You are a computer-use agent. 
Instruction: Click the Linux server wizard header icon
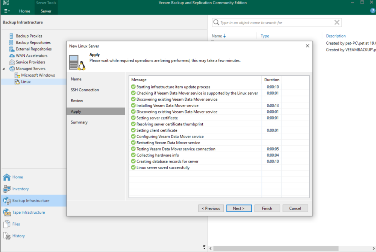point(77,62)
